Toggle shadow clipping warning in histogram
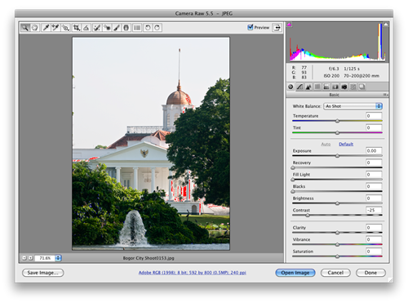This screenshot has height=303, width=408. [290, 25]
